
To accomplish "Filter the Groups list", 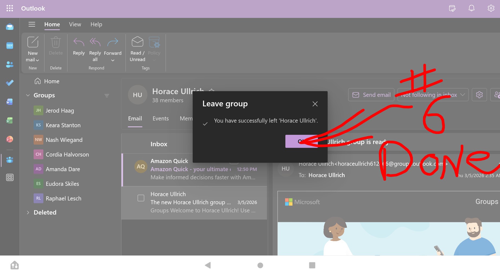I will pos(107,95).
